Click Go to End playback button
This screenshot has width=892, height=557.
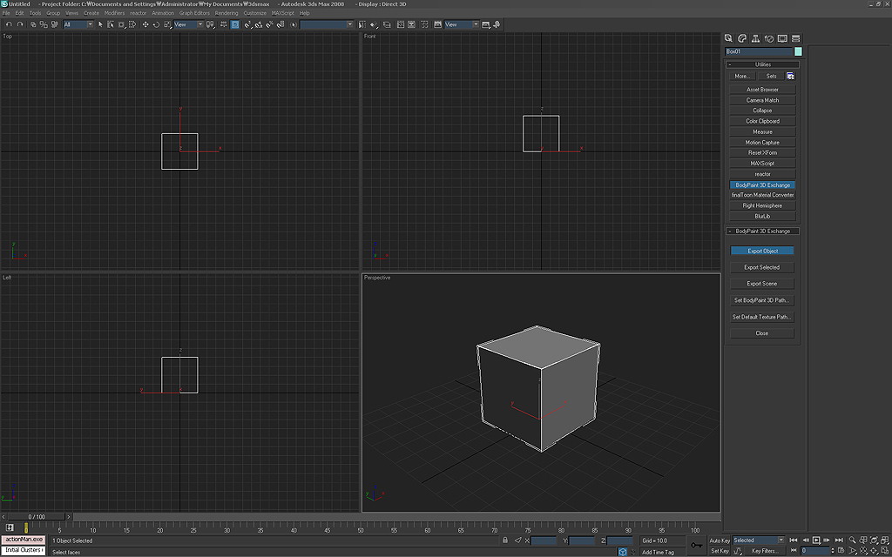[839, 540]
